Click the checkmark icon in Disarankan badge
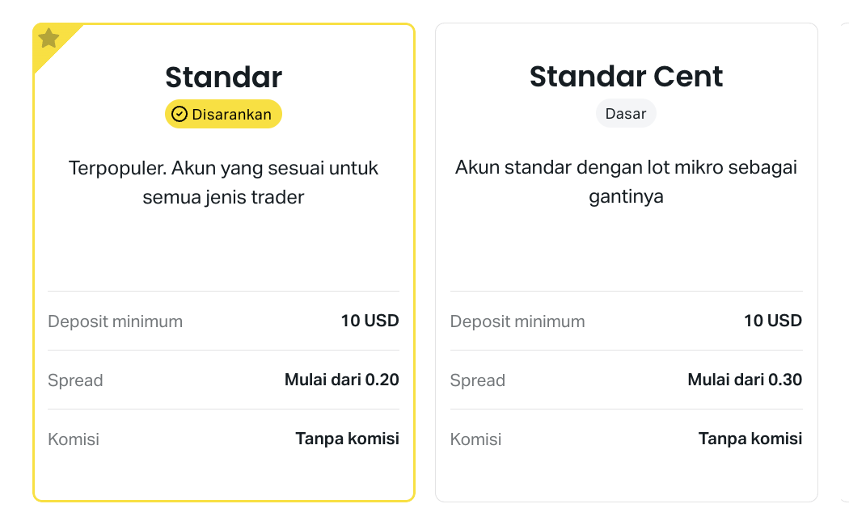The image size is (849, 525). [180, 114]
